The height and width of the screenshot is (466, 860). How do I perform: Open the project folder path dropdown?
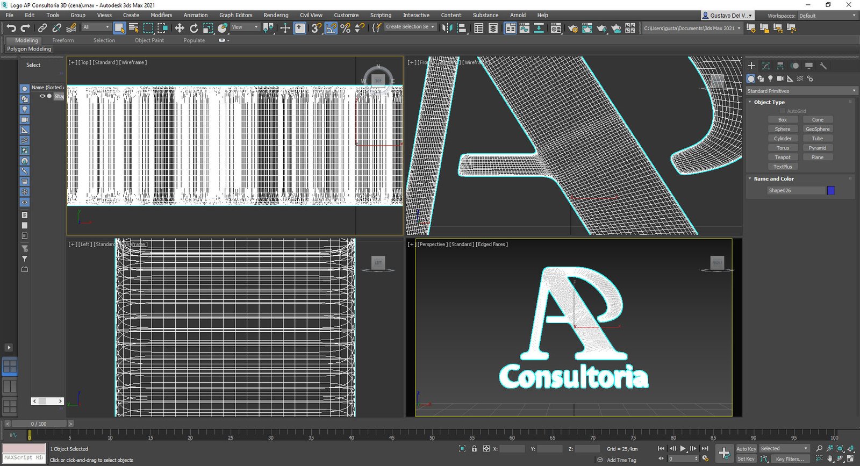point(692,28)
